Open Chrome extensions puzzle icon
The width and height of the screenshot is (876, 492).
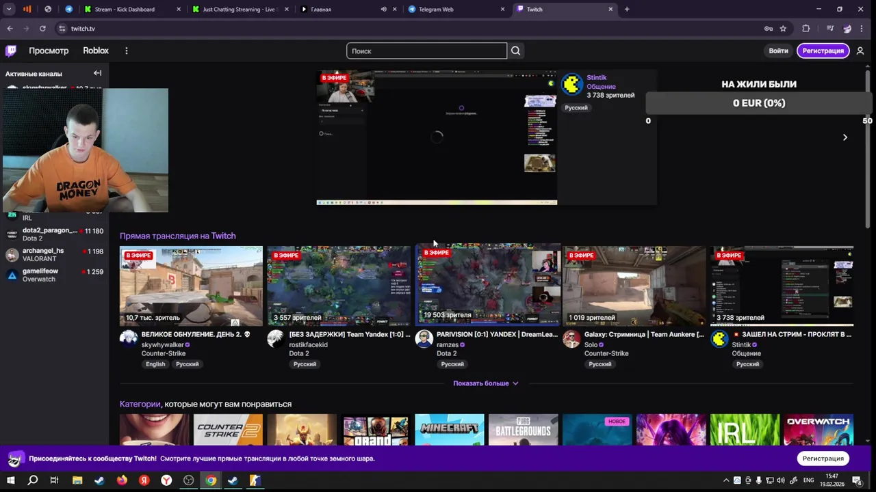coord(806,29)
